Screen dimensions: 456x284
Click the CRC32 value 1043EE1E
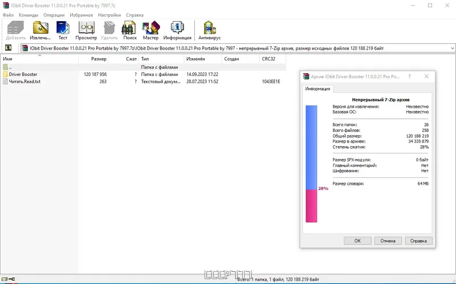tap(271, 82)
